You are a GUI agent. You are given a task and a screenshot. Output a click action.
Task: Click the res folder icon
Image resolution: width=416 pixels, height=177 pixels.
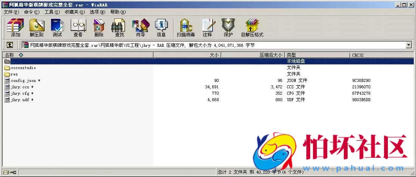click(x=7, y=74)
